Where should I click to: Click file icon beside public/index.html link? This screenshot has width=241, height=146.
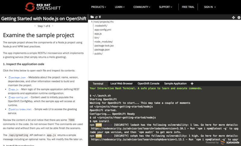(10, 110)
